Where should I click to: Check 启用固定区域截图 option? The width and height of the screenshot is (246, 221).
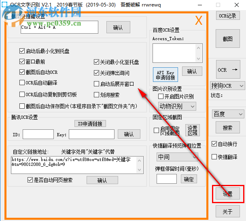pyautogui.click(x=156, y=130)
